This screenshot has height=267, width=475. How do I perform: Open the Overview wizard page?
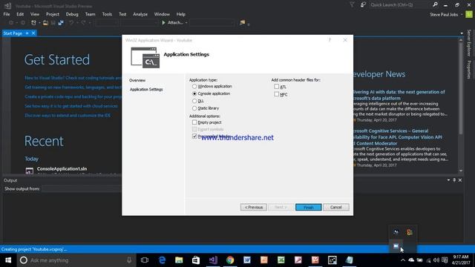pos(137,80)
